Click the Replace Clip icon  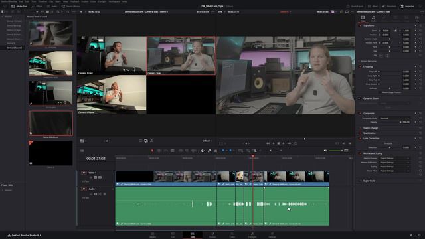click(x=194, y=151)
